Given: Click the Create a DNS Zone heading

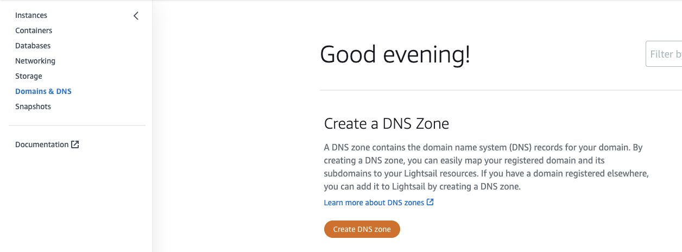Looking at the screenshot, I should tap(386, 124).
